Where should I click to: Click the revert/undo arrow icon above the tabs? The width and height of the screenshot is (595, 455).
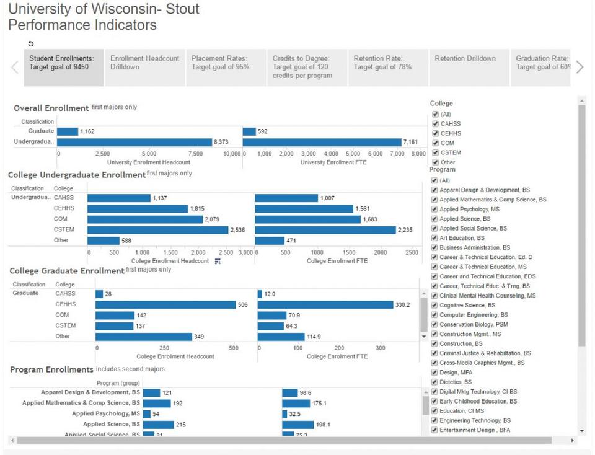(31, 43)
